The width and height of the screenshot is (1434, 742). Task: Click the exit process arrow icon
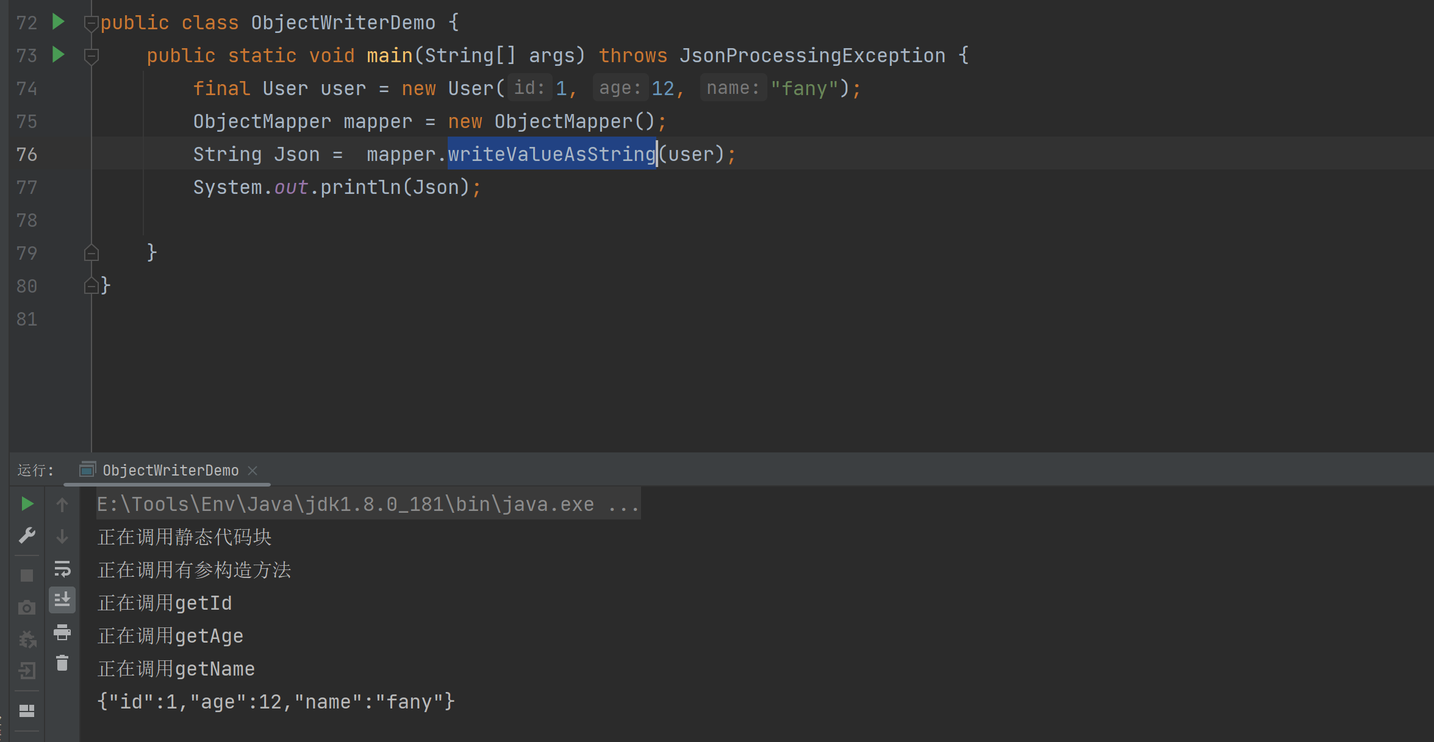(27, 671)
